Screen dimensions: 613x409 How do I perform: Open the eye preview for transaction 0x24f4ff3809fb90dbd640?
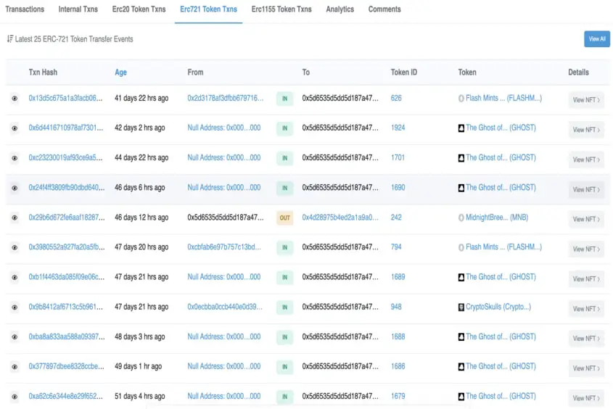pos(15,188)
